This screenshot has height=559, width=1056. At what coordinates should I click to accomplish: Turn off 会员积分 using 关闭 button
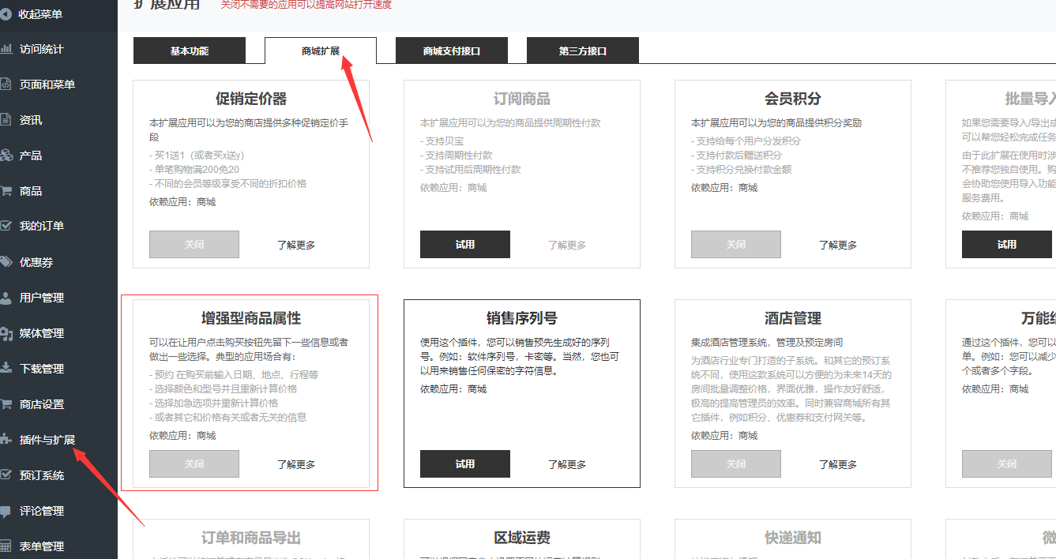(736, 245)
